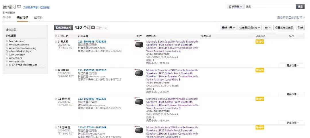Tick the select-all orders checkbox in header
This screenshot has height=138, width=310.
56,36
